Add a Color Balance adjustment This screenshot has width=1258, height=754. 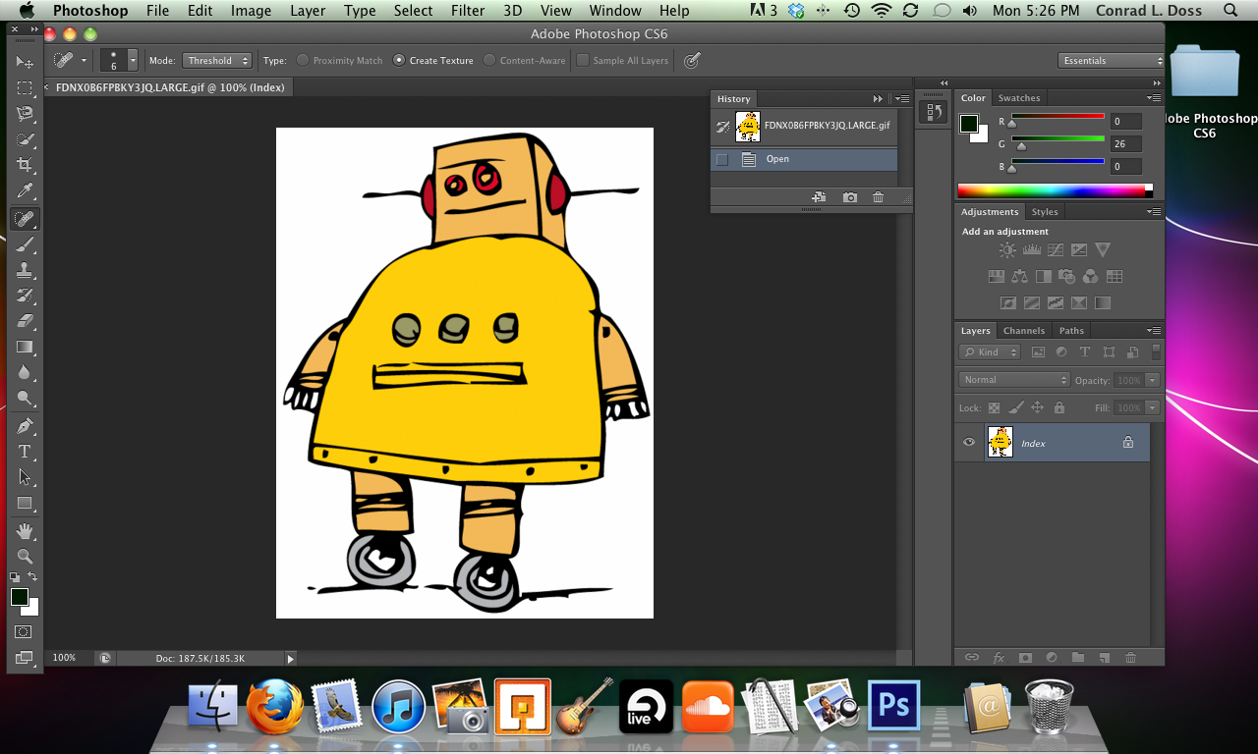tap(1019, 277)
